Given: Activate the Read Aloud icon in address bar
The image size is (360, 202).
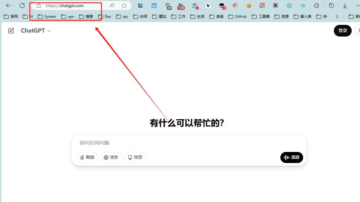Looking at the screenshot, I should (x=112, y=6).
